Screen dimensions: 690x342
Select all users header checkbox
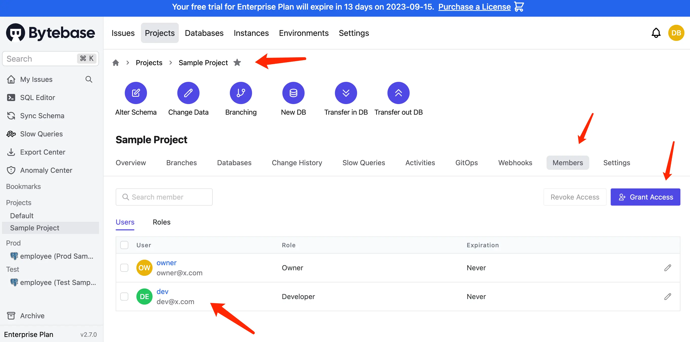point(124,245)
